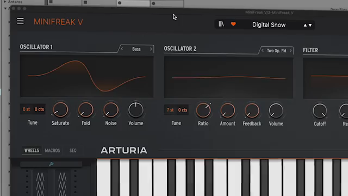Open the MiniFreak V hamburger menu

click(20, 21)
